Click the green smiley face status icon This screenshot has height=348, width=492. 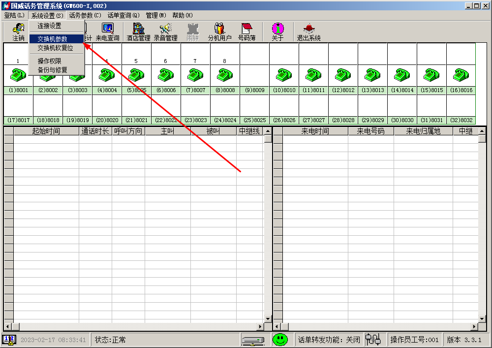[280, 340]
